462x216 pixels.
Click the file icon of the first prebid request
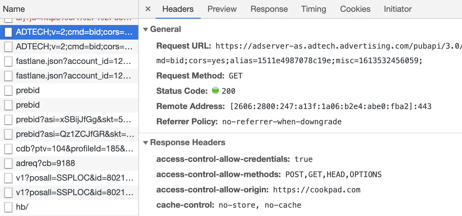8,90
